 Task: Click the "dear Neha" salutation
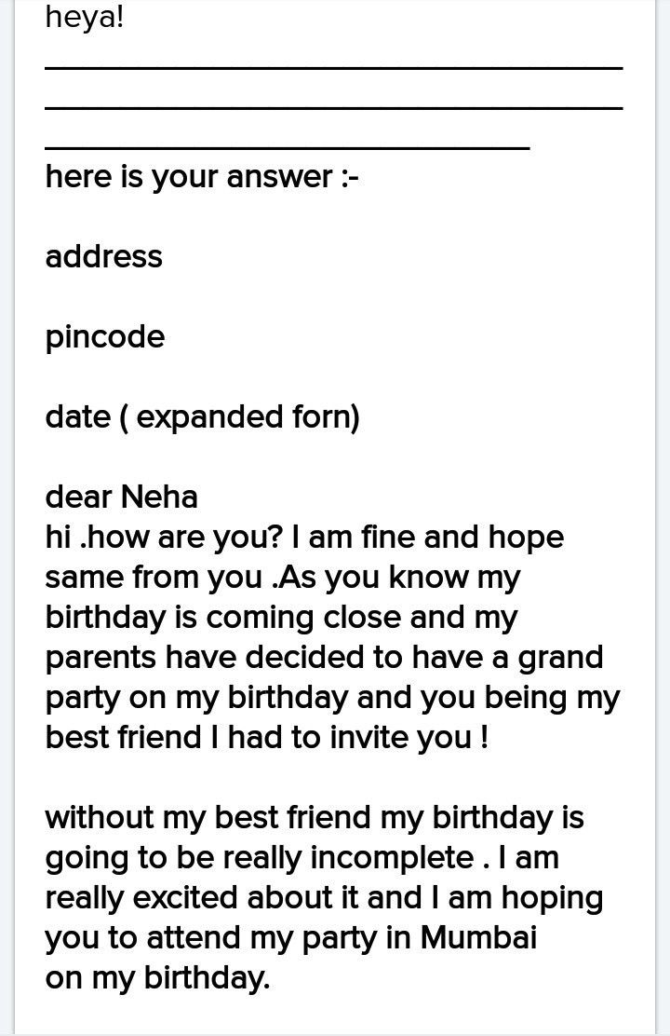click(x=121, y=497)
